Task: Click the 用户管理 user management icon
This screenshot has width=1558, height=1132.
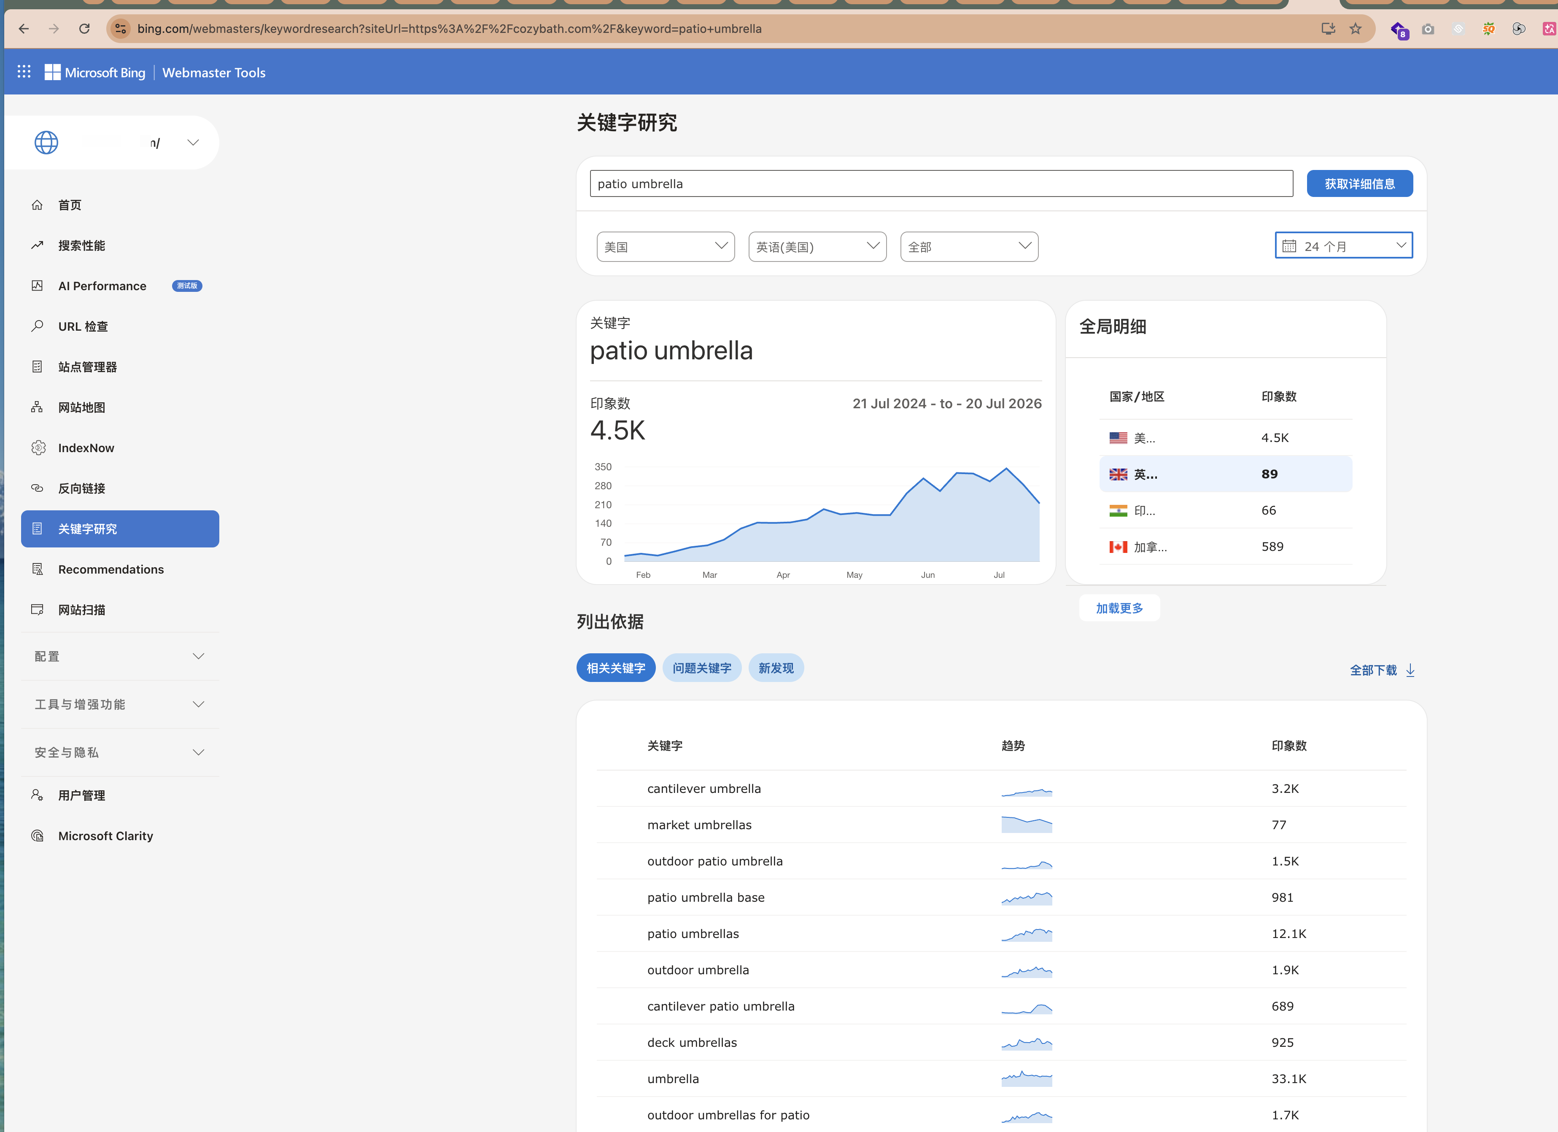Action: tap(37, 795)
